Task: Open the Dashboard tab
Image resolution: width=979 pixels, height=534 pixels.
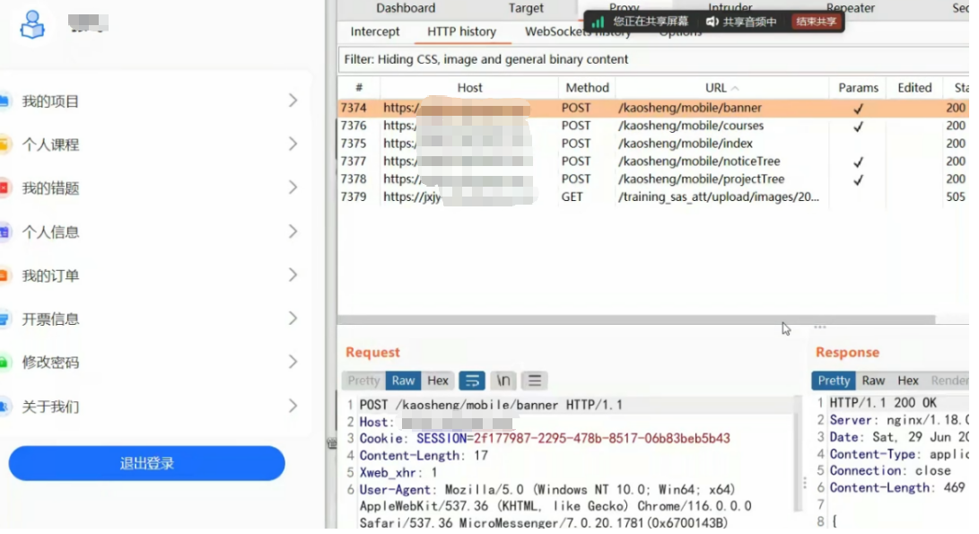Action: coord(406,8)
